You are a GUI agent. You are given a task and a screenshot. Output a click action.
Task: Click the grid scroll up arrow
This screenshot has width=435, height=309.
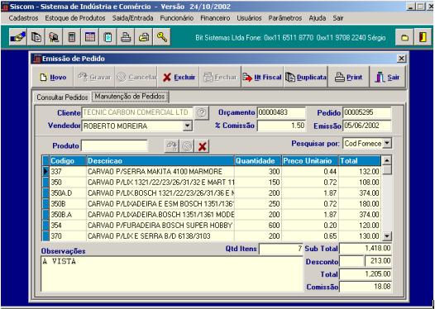pyautogui.click(x=387, y=160)
